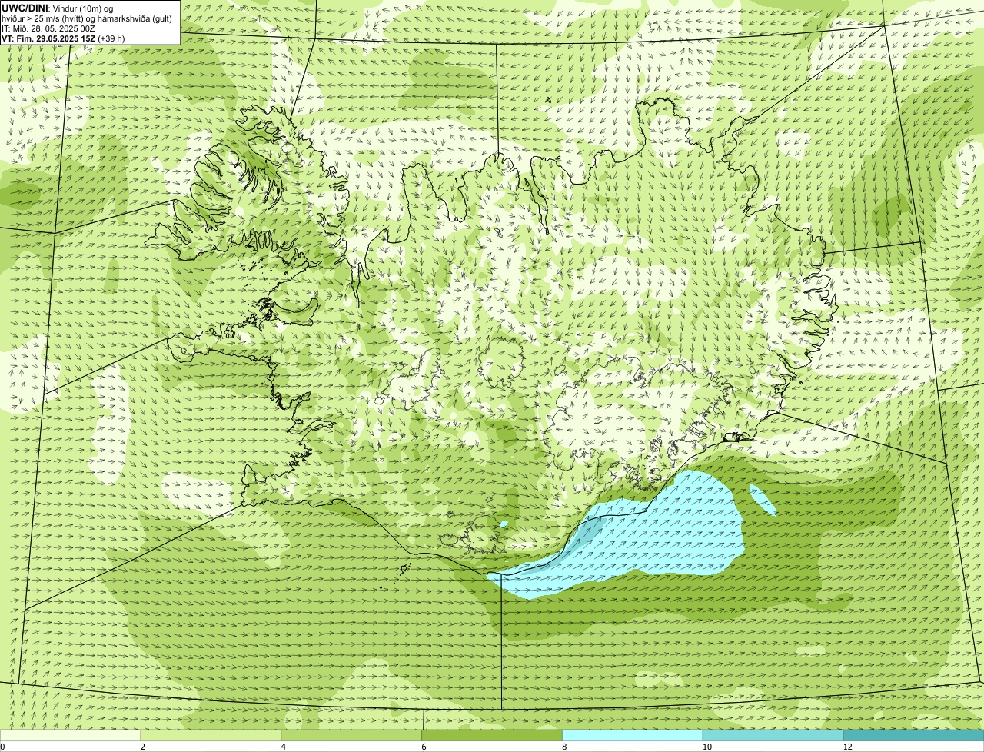Click the '8' label on the color scale
Screen dimensions: 984x752
(x=564, y=747)
